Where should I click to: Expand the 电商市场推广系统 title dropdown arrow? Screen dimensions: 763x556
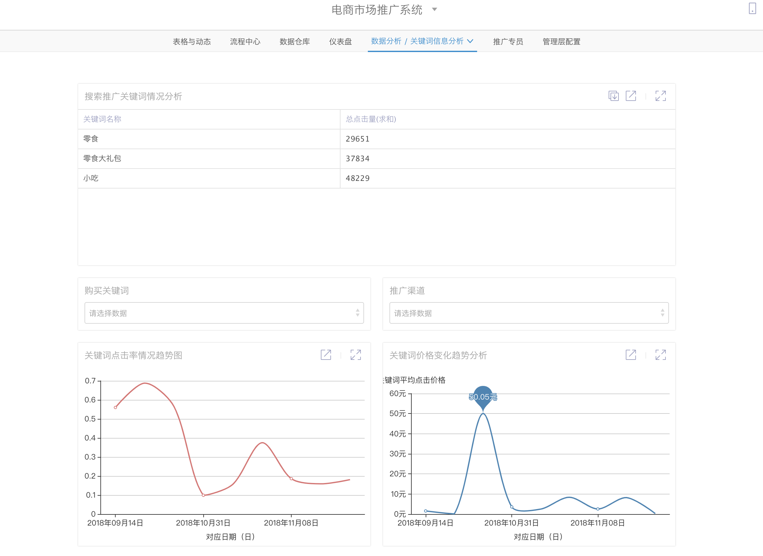coord(434,10)
